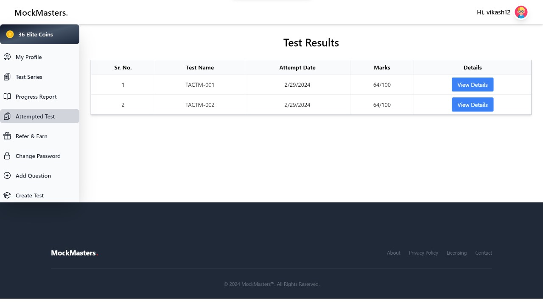This screenshot has width=543, height=305.
Task: Click the Test Name column header
Action: [200, 67]
